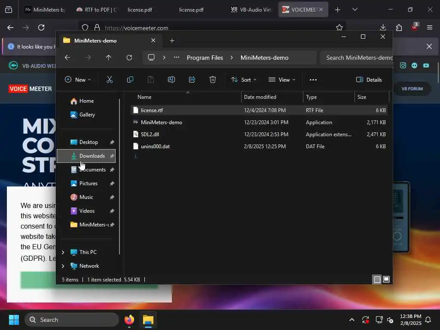This screenshot has height=330, width=440.
Task: Open a new File Explorer tab
Action: pyautogui.click(x=172, y=41)
